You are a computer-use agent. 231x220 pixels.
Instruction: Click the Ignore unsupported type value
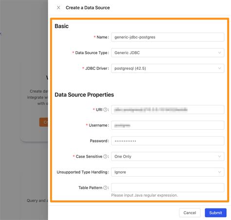click(120, 172)
